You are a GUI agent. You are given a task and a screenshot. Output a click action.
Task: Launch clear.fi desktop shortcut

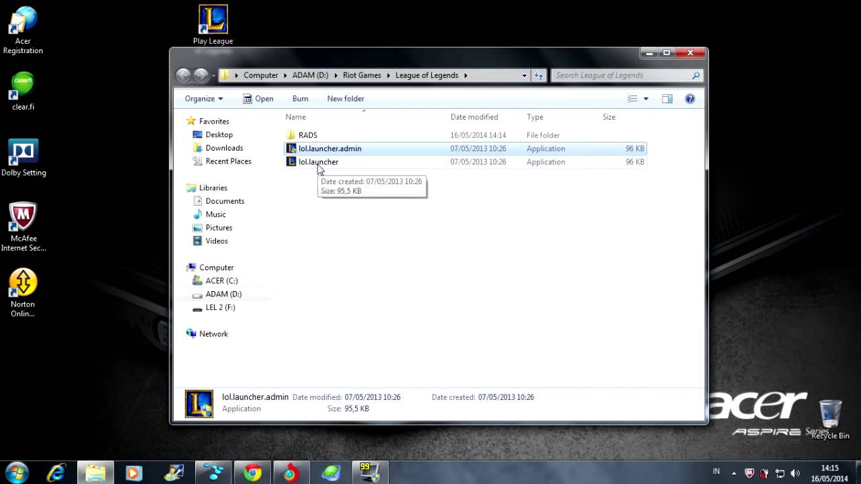[x=23, y=91]
